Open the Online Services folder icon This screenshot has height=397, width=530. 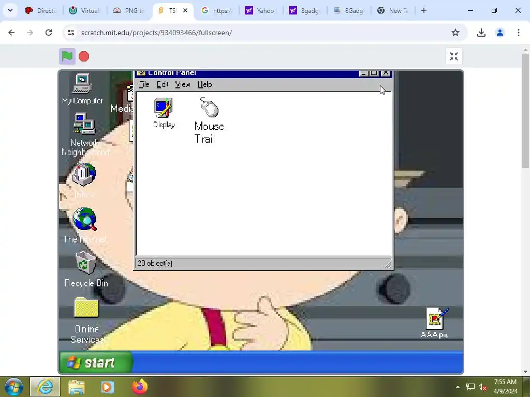click(x=87, y=320)
